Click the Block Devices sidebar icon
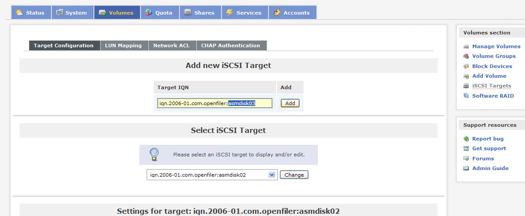Screen dimensions: 525x216 (466, 66)
